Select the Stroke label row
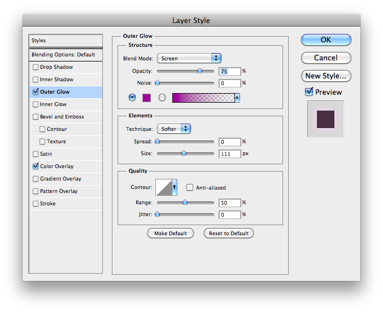The height and width of the screenshot is (312, 383). coord(66,204)
